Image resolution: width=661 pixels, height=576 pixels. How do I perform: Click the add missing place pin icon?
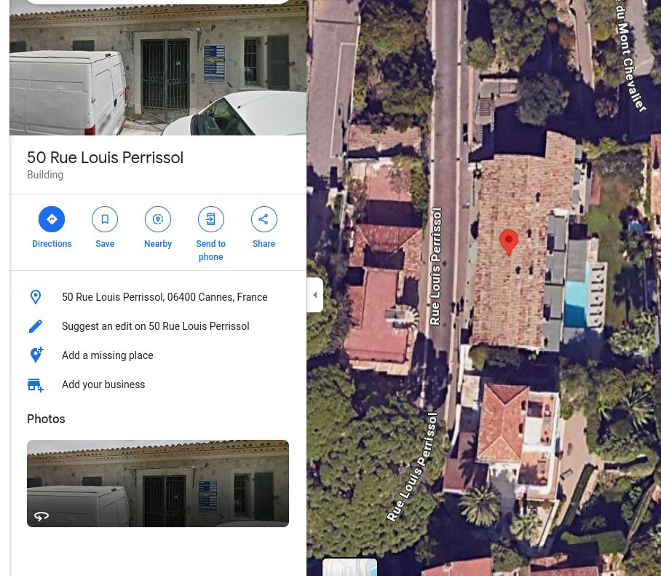click(x=36, y=355)
